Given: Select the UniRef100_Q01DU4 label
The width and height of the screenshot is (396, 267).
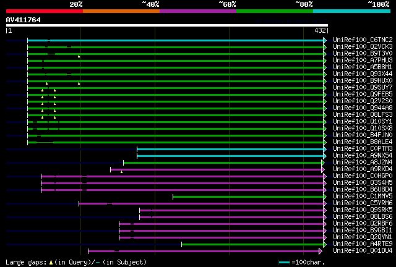Looking at the screenshot, I should [363, 251].
